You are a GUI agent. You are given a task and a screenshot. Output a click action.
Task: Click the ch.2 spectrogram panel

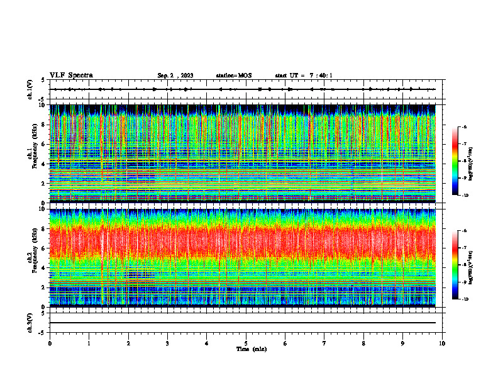pos(243,258)
